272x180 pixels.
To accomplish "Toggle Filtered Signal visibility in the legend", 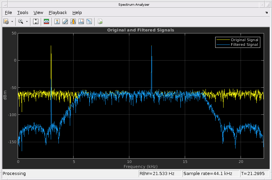I will (x=244, y=44).
